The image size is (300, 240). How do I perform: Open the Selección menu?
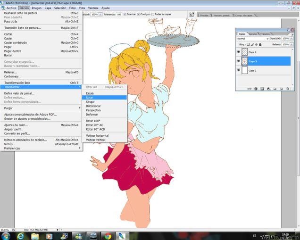(x=60, y=8)
